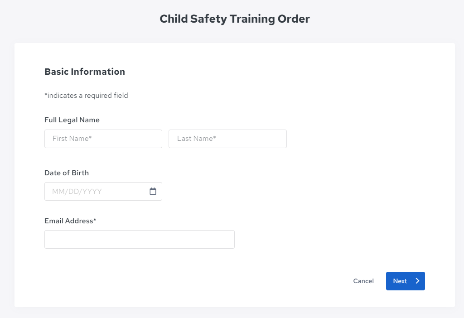Click the Email Address* label
This screenshot has width=464, height=318.
[x=70, y=221]
